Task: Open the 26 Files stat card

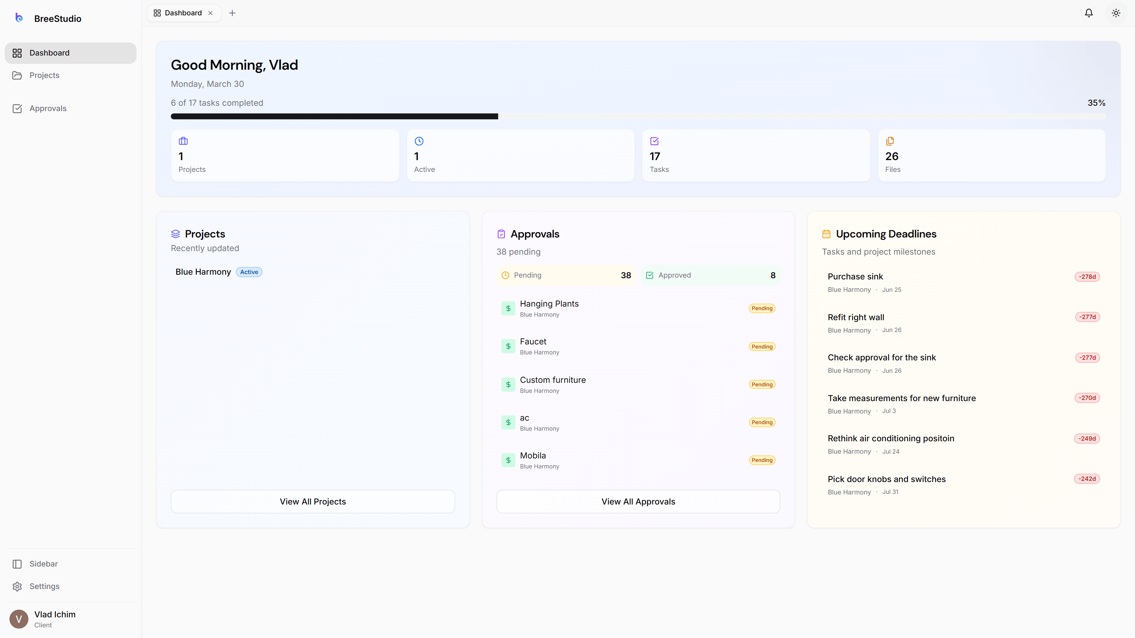Action: point(992,155)
